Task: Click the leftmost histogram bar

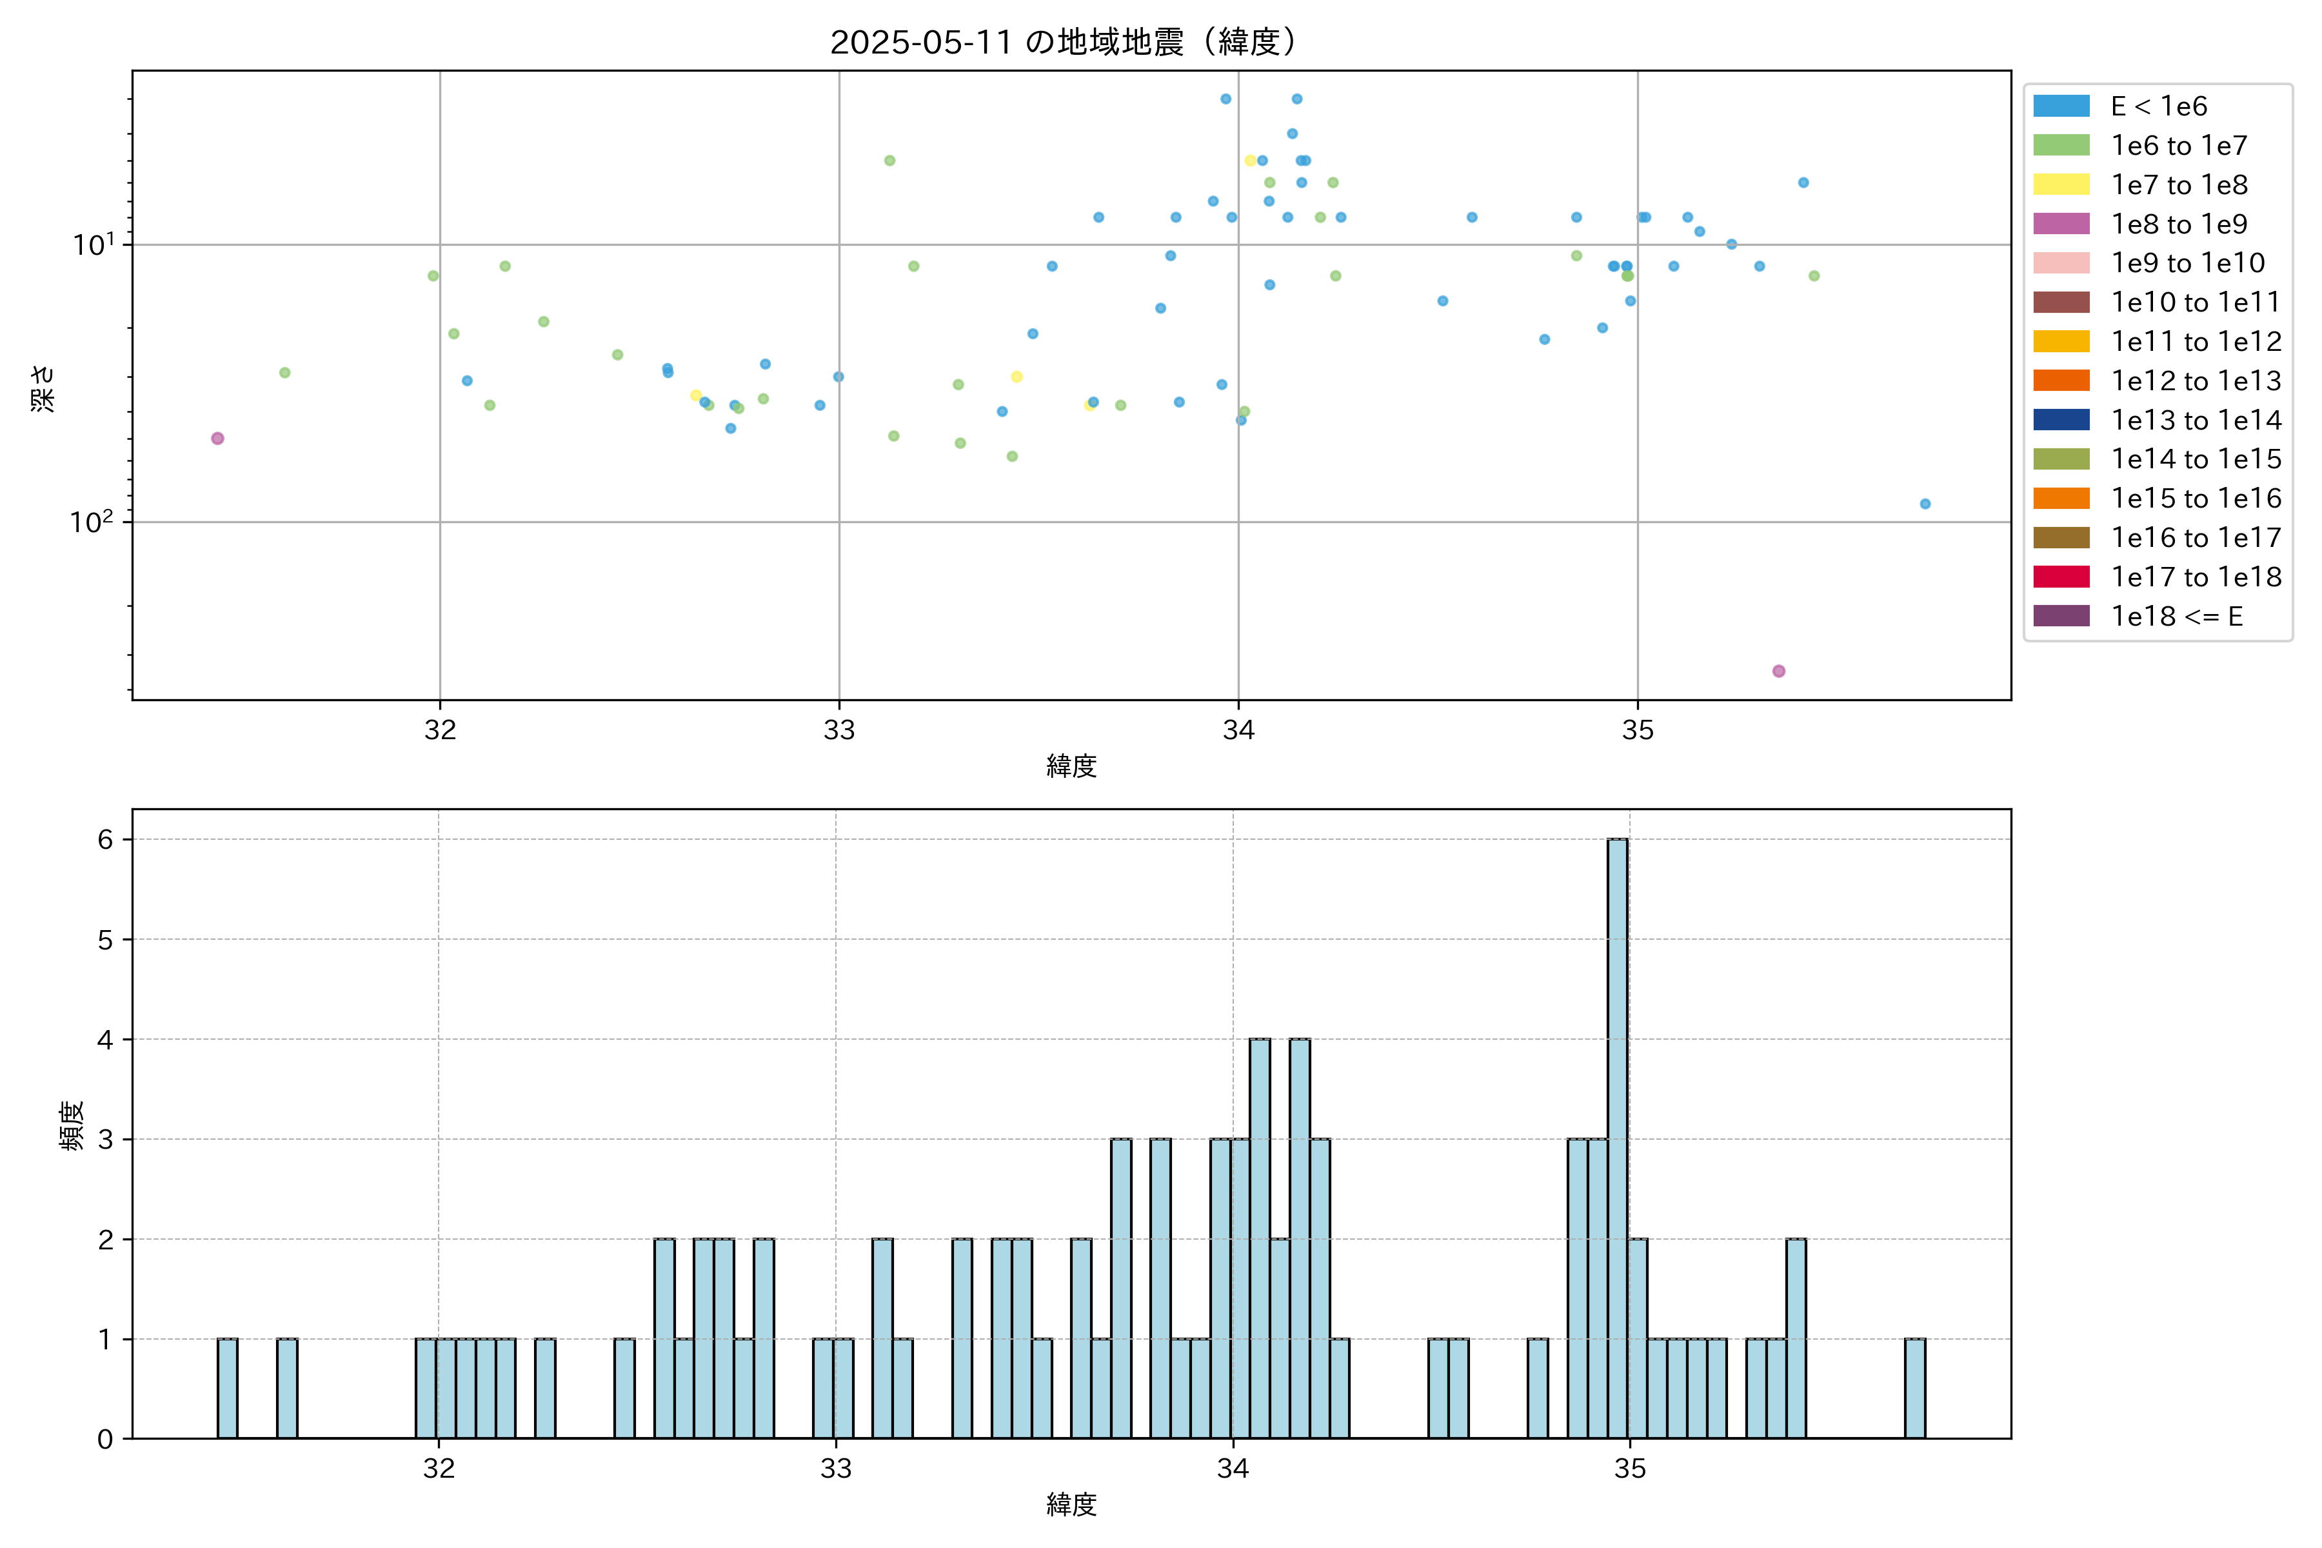Action: 227,1388
